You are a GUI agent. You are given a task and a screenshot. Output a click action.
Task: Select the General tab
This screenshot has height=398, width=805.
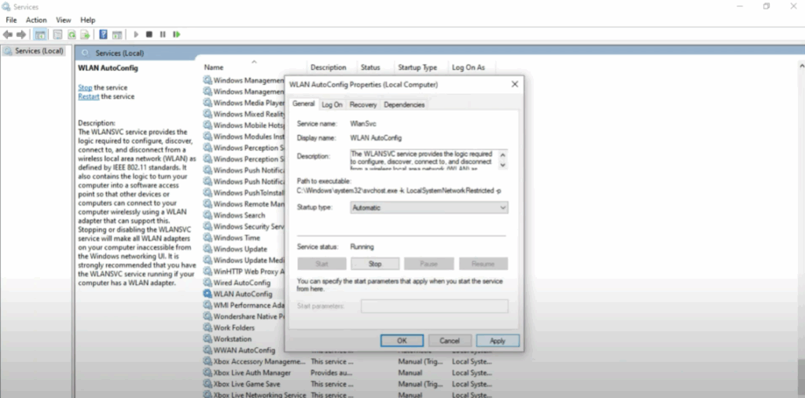[x=303, y=104]
